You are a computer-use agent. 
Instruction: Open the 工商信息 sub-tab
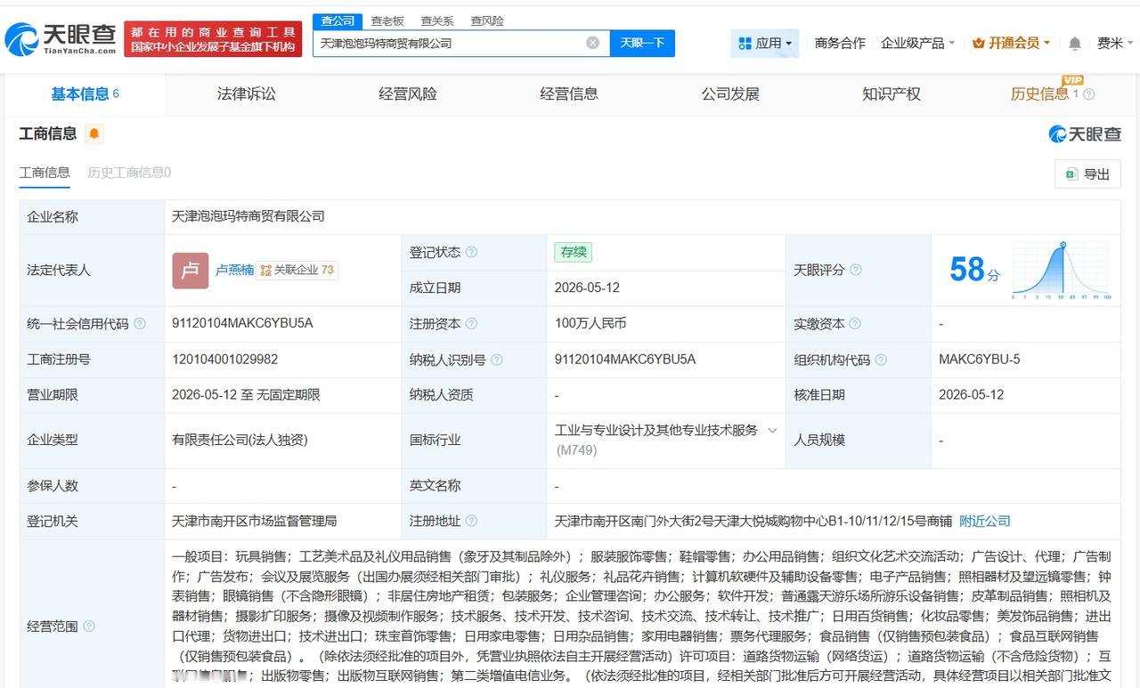[45, 173]
